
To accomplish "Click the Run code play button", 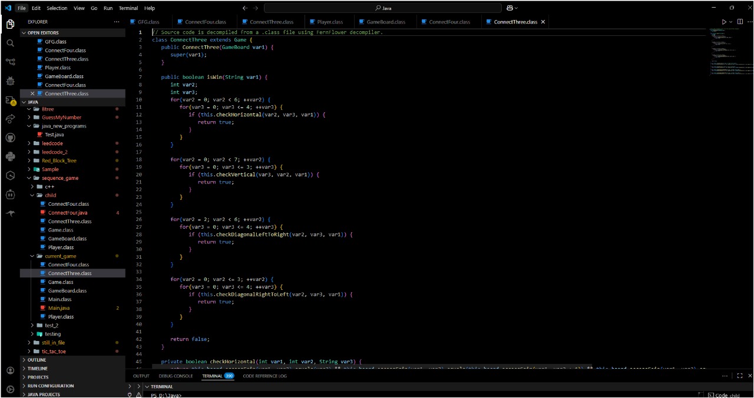I will (x=725, y=22).
